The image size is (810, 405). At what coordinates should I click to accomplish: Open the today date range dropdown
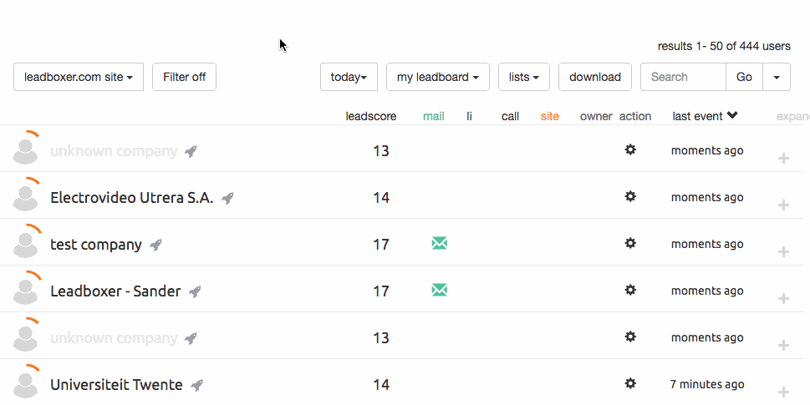349,77
